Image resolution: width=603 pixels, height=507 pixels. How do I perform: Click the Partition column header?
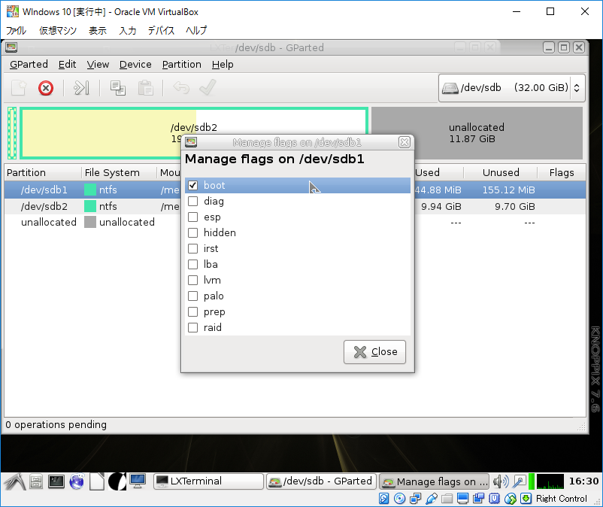(x=26, y=173)
